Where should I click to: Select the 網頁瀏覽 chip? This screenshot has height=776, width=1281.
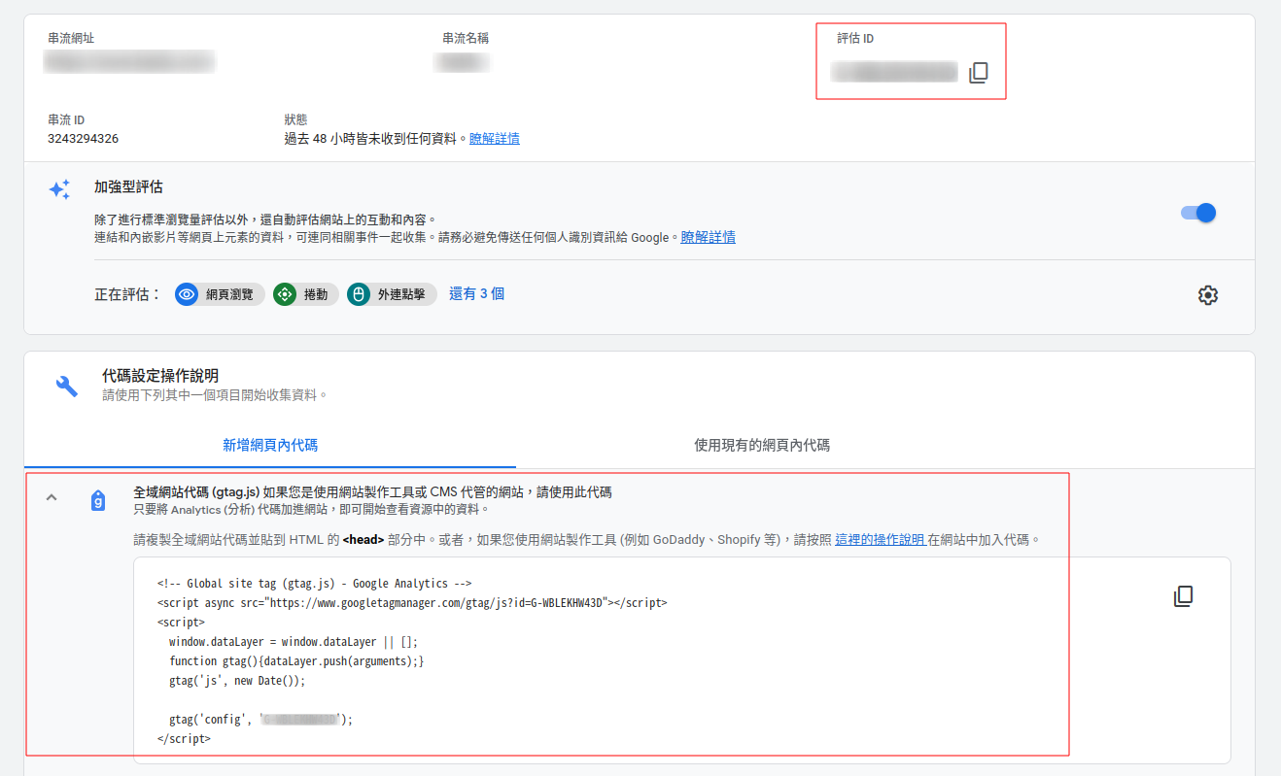click(220, 294)
